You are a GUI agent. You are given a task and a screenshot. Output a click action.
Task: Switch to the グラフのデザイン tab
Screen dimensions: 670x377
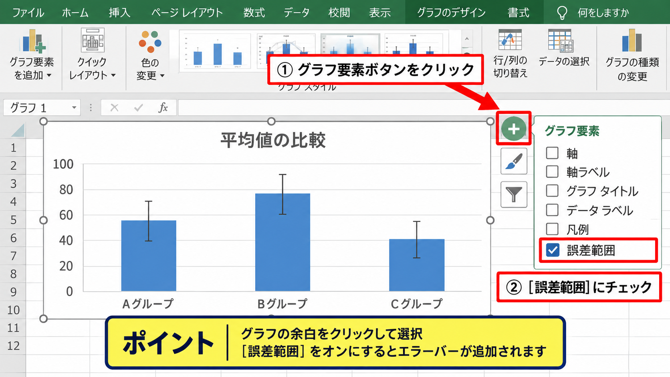(x=451, y=12)
